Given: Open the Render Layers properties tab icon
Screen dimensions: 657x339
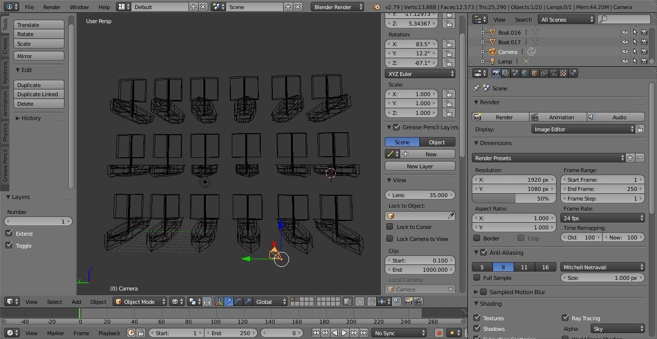Looking at the screenshot, I should point(505,73).
